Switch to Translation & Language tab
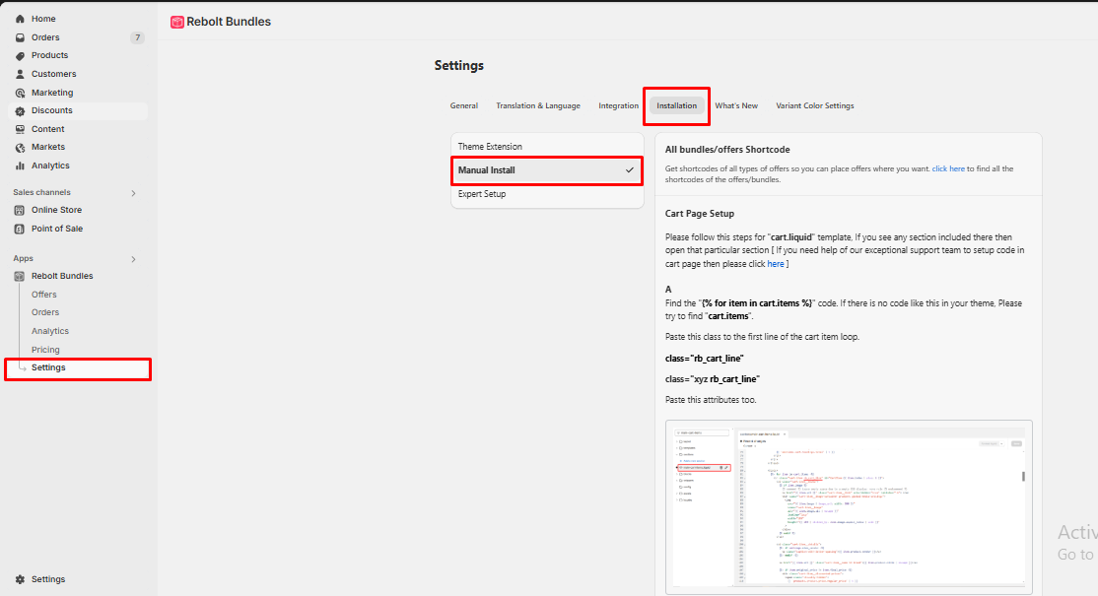Viewport: 1098px width, 596px height. 538,105
